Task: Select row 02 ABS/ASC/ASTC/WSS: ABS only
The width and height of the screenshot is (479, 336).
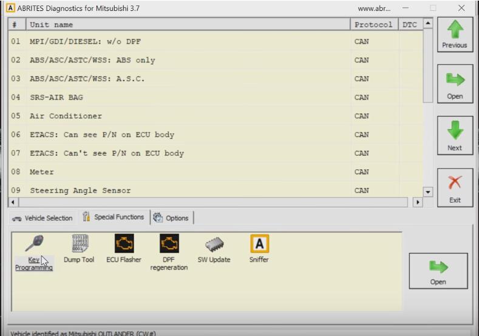Action: tap(216, 60)
